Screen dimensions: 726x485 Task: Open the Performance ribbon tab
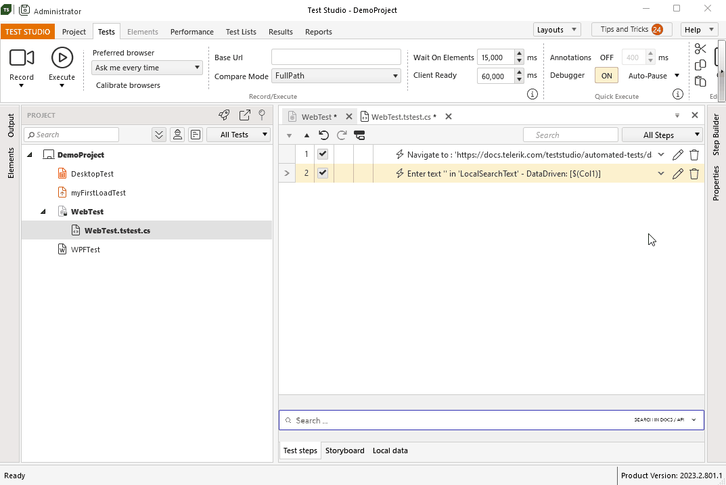coord(191,32)
